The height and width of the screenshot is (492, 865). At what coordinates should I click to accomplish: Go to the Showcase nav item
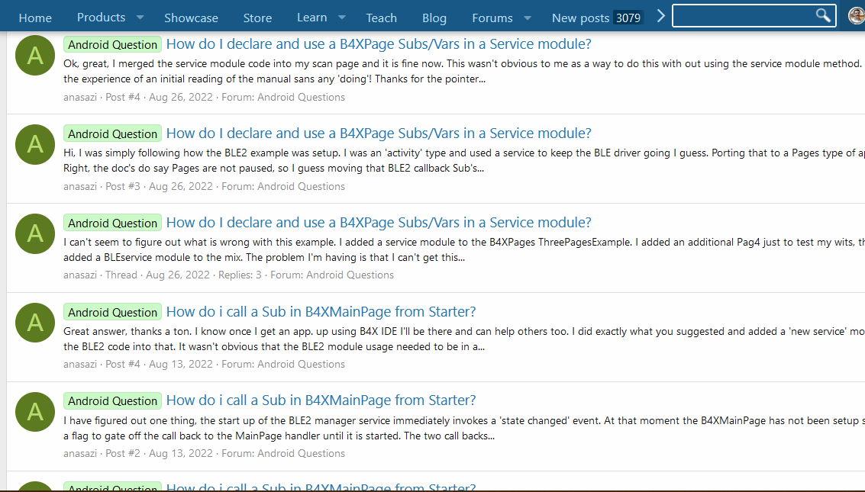[x=191, y=18]
